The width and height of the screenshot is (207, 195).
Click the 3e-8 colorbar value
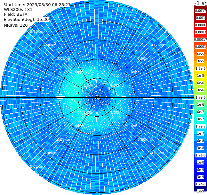[201, 148]
